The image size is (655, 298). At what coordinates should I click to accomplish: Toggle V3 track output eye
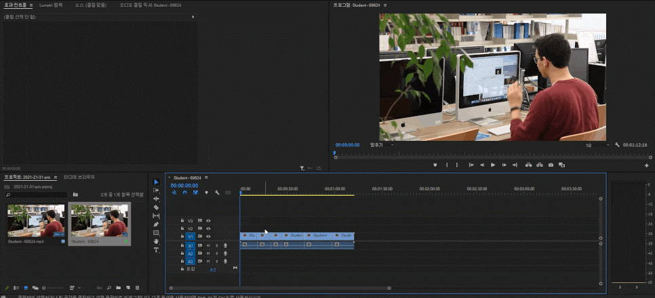click(x=208, y=221)
